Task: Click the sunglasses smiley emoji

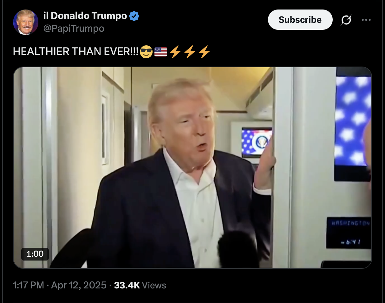Action: 146,52
